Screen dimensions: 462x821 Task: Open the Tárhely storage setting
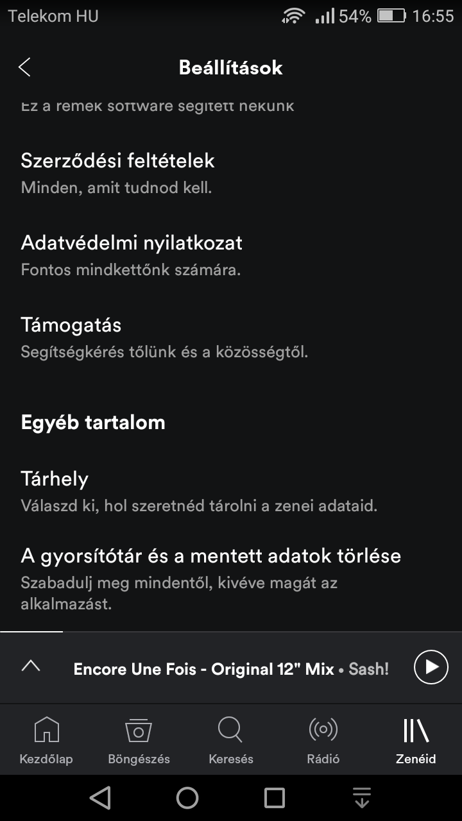pyautogui.click(x=55, y=490)
